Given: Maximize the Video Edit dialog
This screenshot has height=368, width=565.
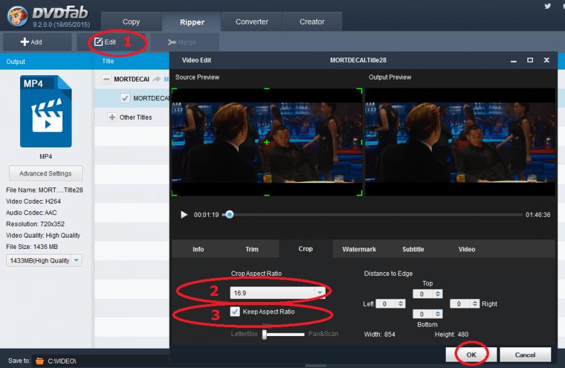Looking at the screenshot, I should (x=530, y=60).
